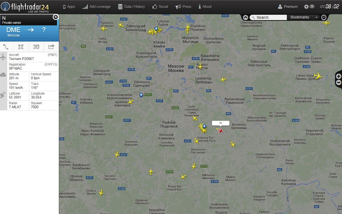Open the Apps menu

[x=69, y=6]
